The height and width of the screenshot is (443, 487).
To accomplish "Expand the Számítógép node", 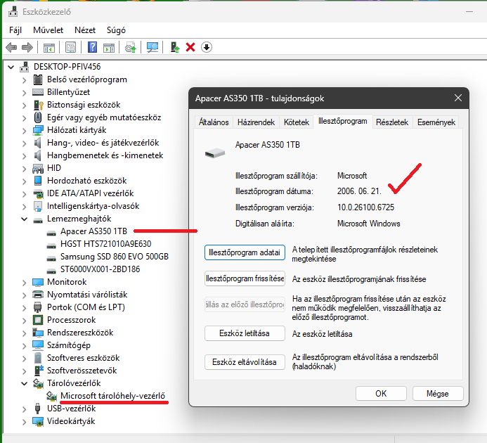I will coord(24,346).
